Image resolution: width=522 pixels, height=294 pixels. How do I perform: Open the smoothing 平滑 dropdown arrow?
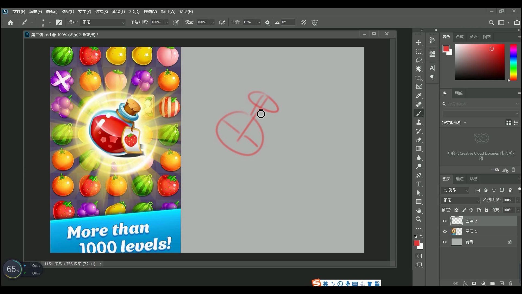[259, 22]
